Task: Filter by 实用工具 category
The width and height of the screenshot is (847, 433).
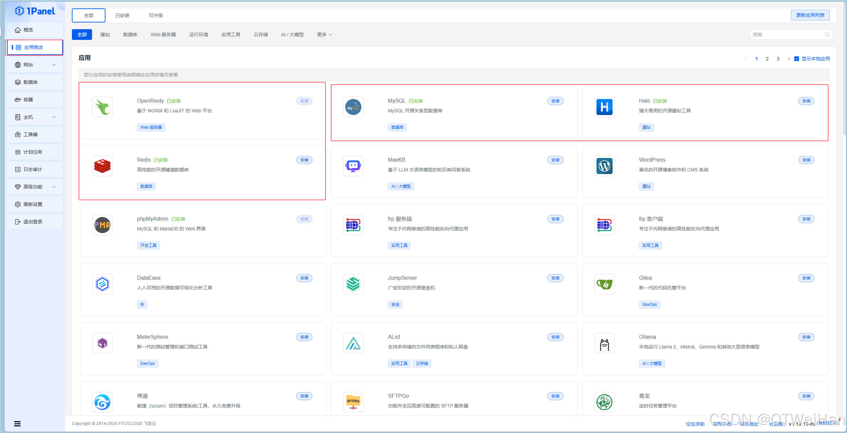Action: coord(231,35)
